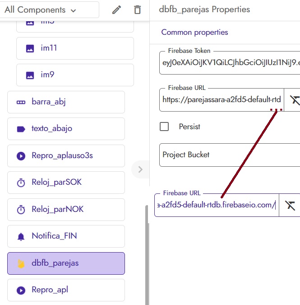Click the bell icon of Notifica_FIN
This screenshot has height=305, width=300.
pos(21,236)
